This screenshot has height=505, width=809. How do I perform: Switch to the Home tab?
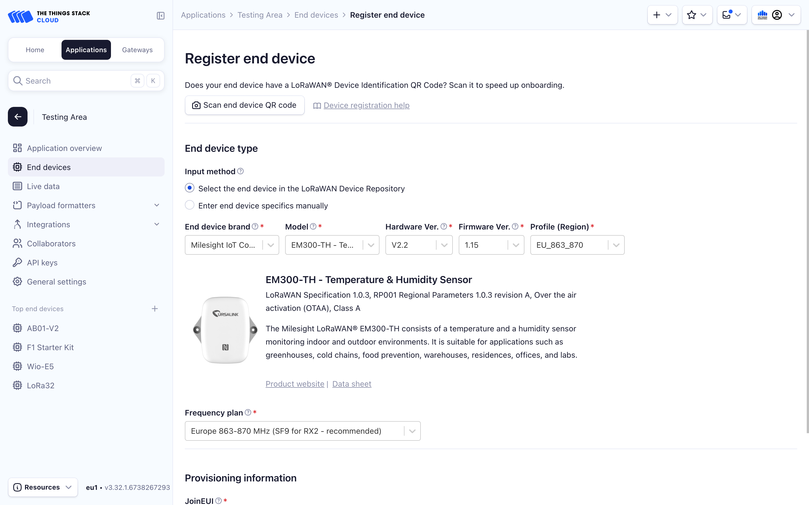tap(35, 50)
